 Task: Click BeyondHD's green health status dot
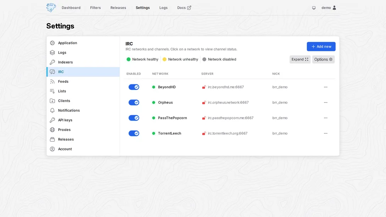click(154, 87)
